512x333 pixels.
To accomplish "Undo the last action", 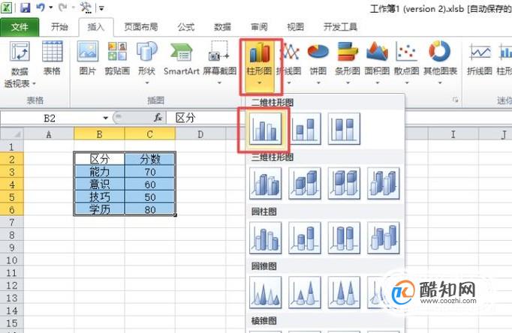I will pyautogui.click(x=41, y=7).
